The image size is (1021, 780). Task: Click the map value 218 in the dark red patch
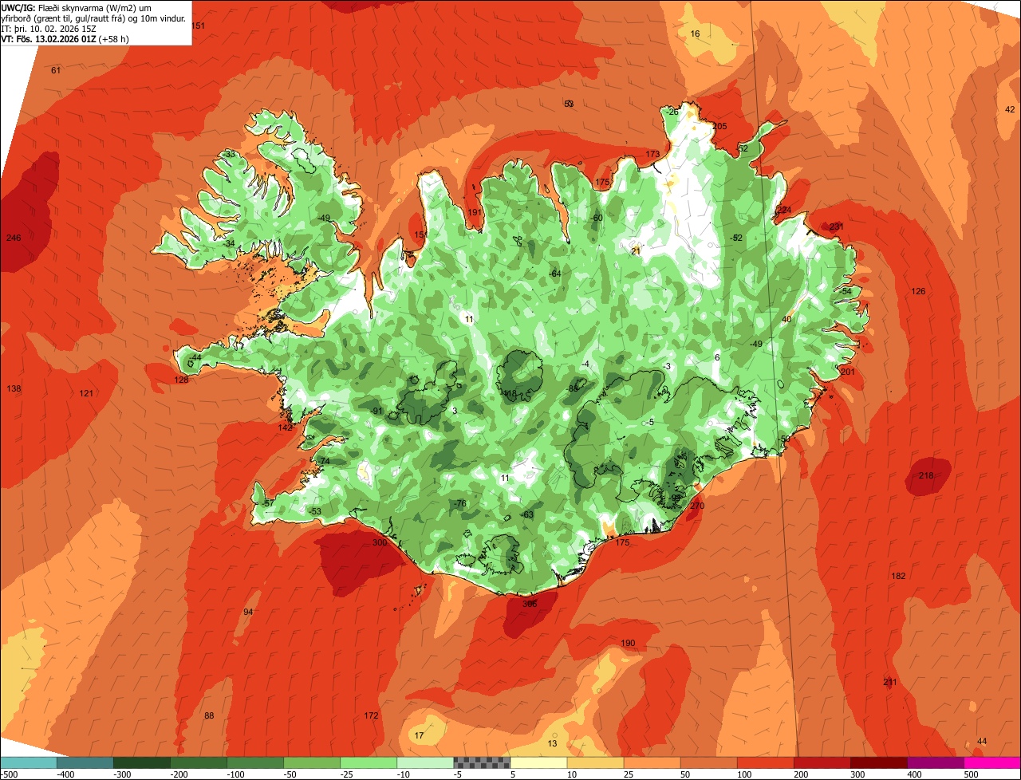926,475
